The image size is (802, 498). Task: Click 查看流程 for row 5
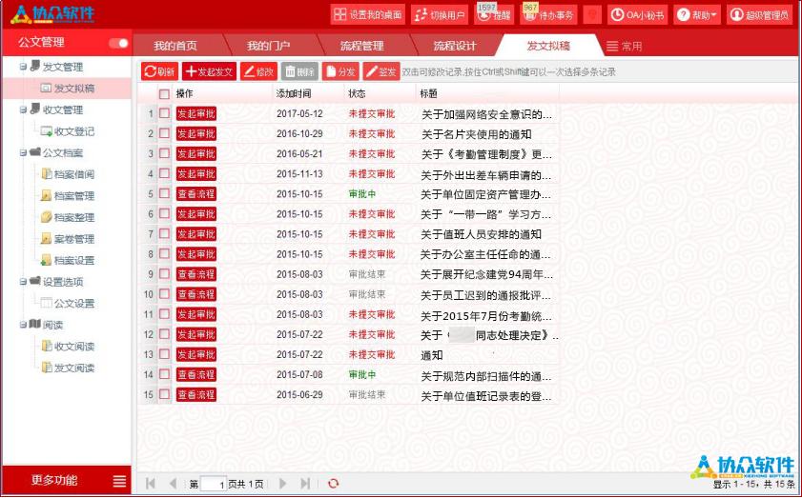[x=195, y=193]
